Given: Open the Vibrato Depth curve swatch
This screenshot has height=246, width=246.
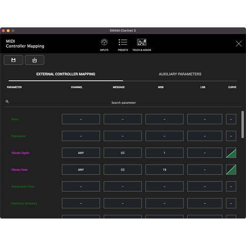Looking at the screenshot, I should pos(231,153).
